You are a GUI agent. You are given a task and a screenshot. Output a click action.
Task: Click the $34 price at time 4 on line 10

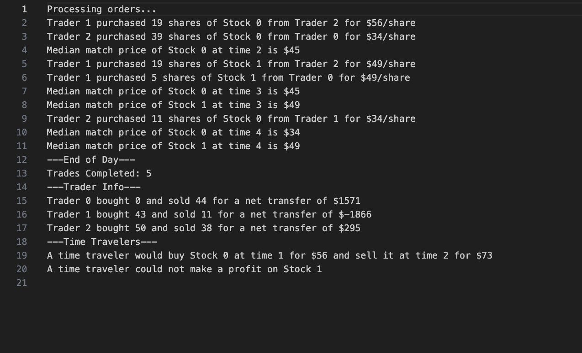click(291, 132)
